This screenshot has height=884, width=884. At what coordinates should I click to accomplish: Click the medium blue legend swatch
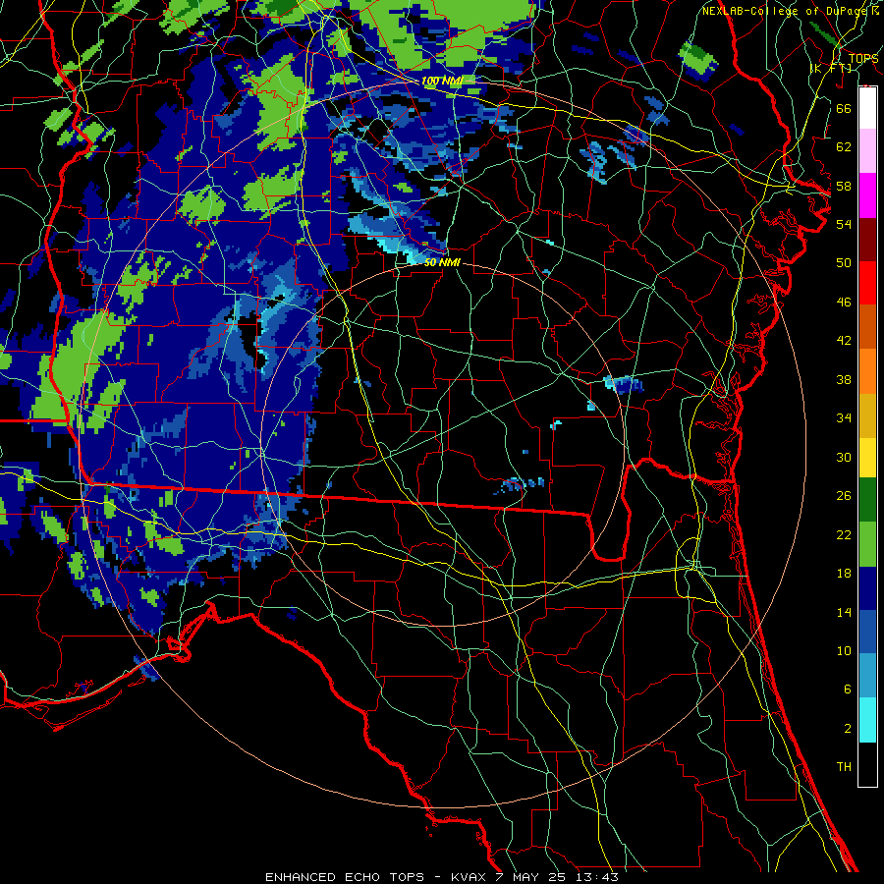(867, 632)
